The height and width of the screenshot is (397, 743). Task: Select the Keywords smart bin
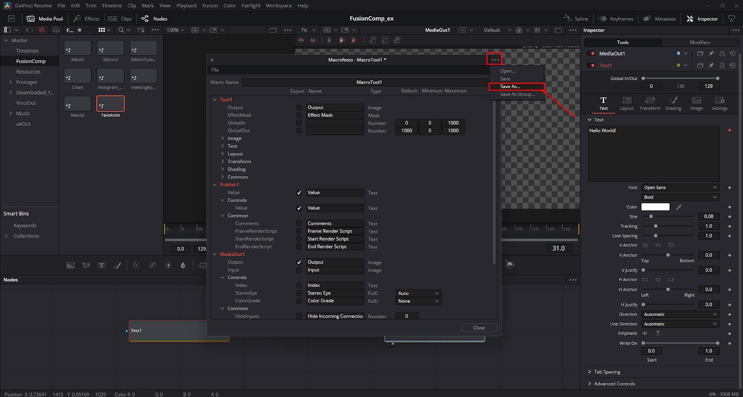(25, 225)
